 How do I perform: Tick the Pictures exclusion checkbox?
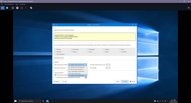(71, 52)
